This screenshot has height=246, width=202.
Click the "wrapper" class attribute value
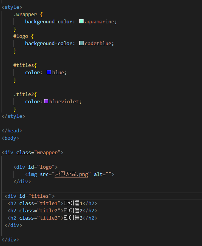click(x=47, y=153)
